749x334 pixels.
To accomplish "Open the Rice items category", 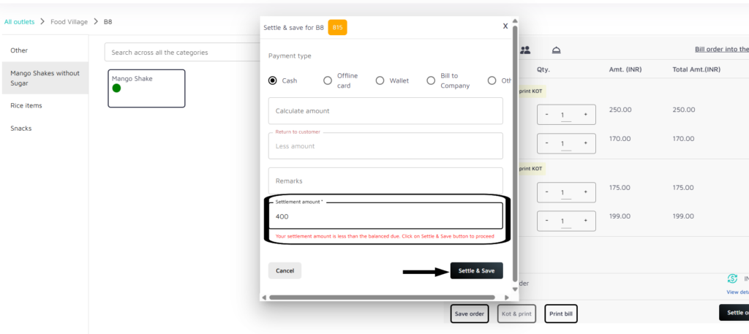I will [x=26, y=105].
